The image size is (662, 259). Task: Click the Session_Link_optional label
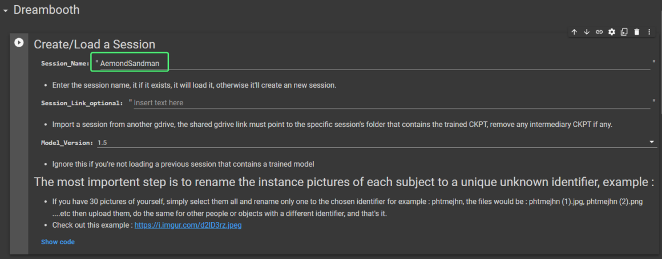point(82,103)
